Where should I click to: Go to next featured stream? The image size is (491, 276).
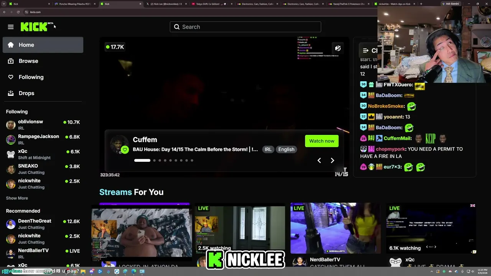[x=332, y=161]
